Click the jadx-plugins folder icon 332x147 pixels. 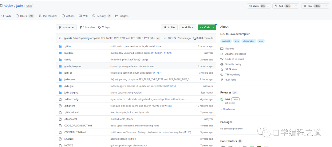click(x=60, y=93)
